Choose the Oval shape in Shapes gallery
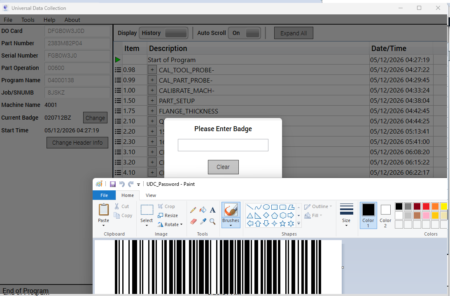Screen dimensions: 450x296 pyautogui.click(x=266, y=207)
